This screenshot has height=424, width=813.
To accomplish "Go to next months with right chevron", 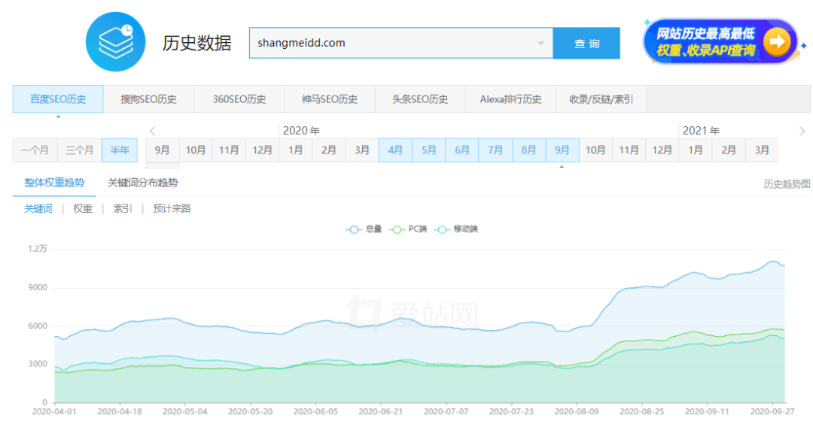I will (x=802, y=131).
